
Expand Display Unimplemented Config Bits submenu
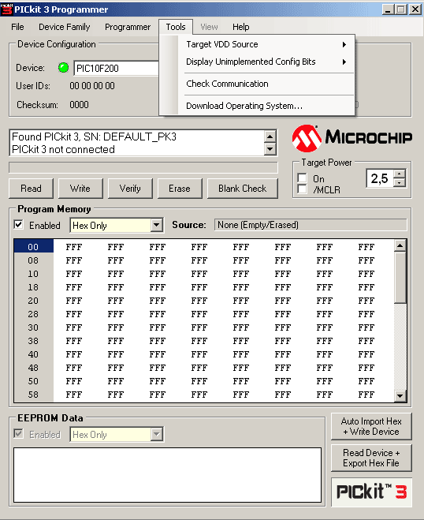pos(266,62)
